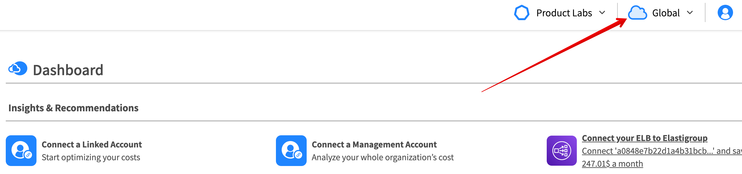
Task: Open the user profile avatar menu
Action: (725, 13)
